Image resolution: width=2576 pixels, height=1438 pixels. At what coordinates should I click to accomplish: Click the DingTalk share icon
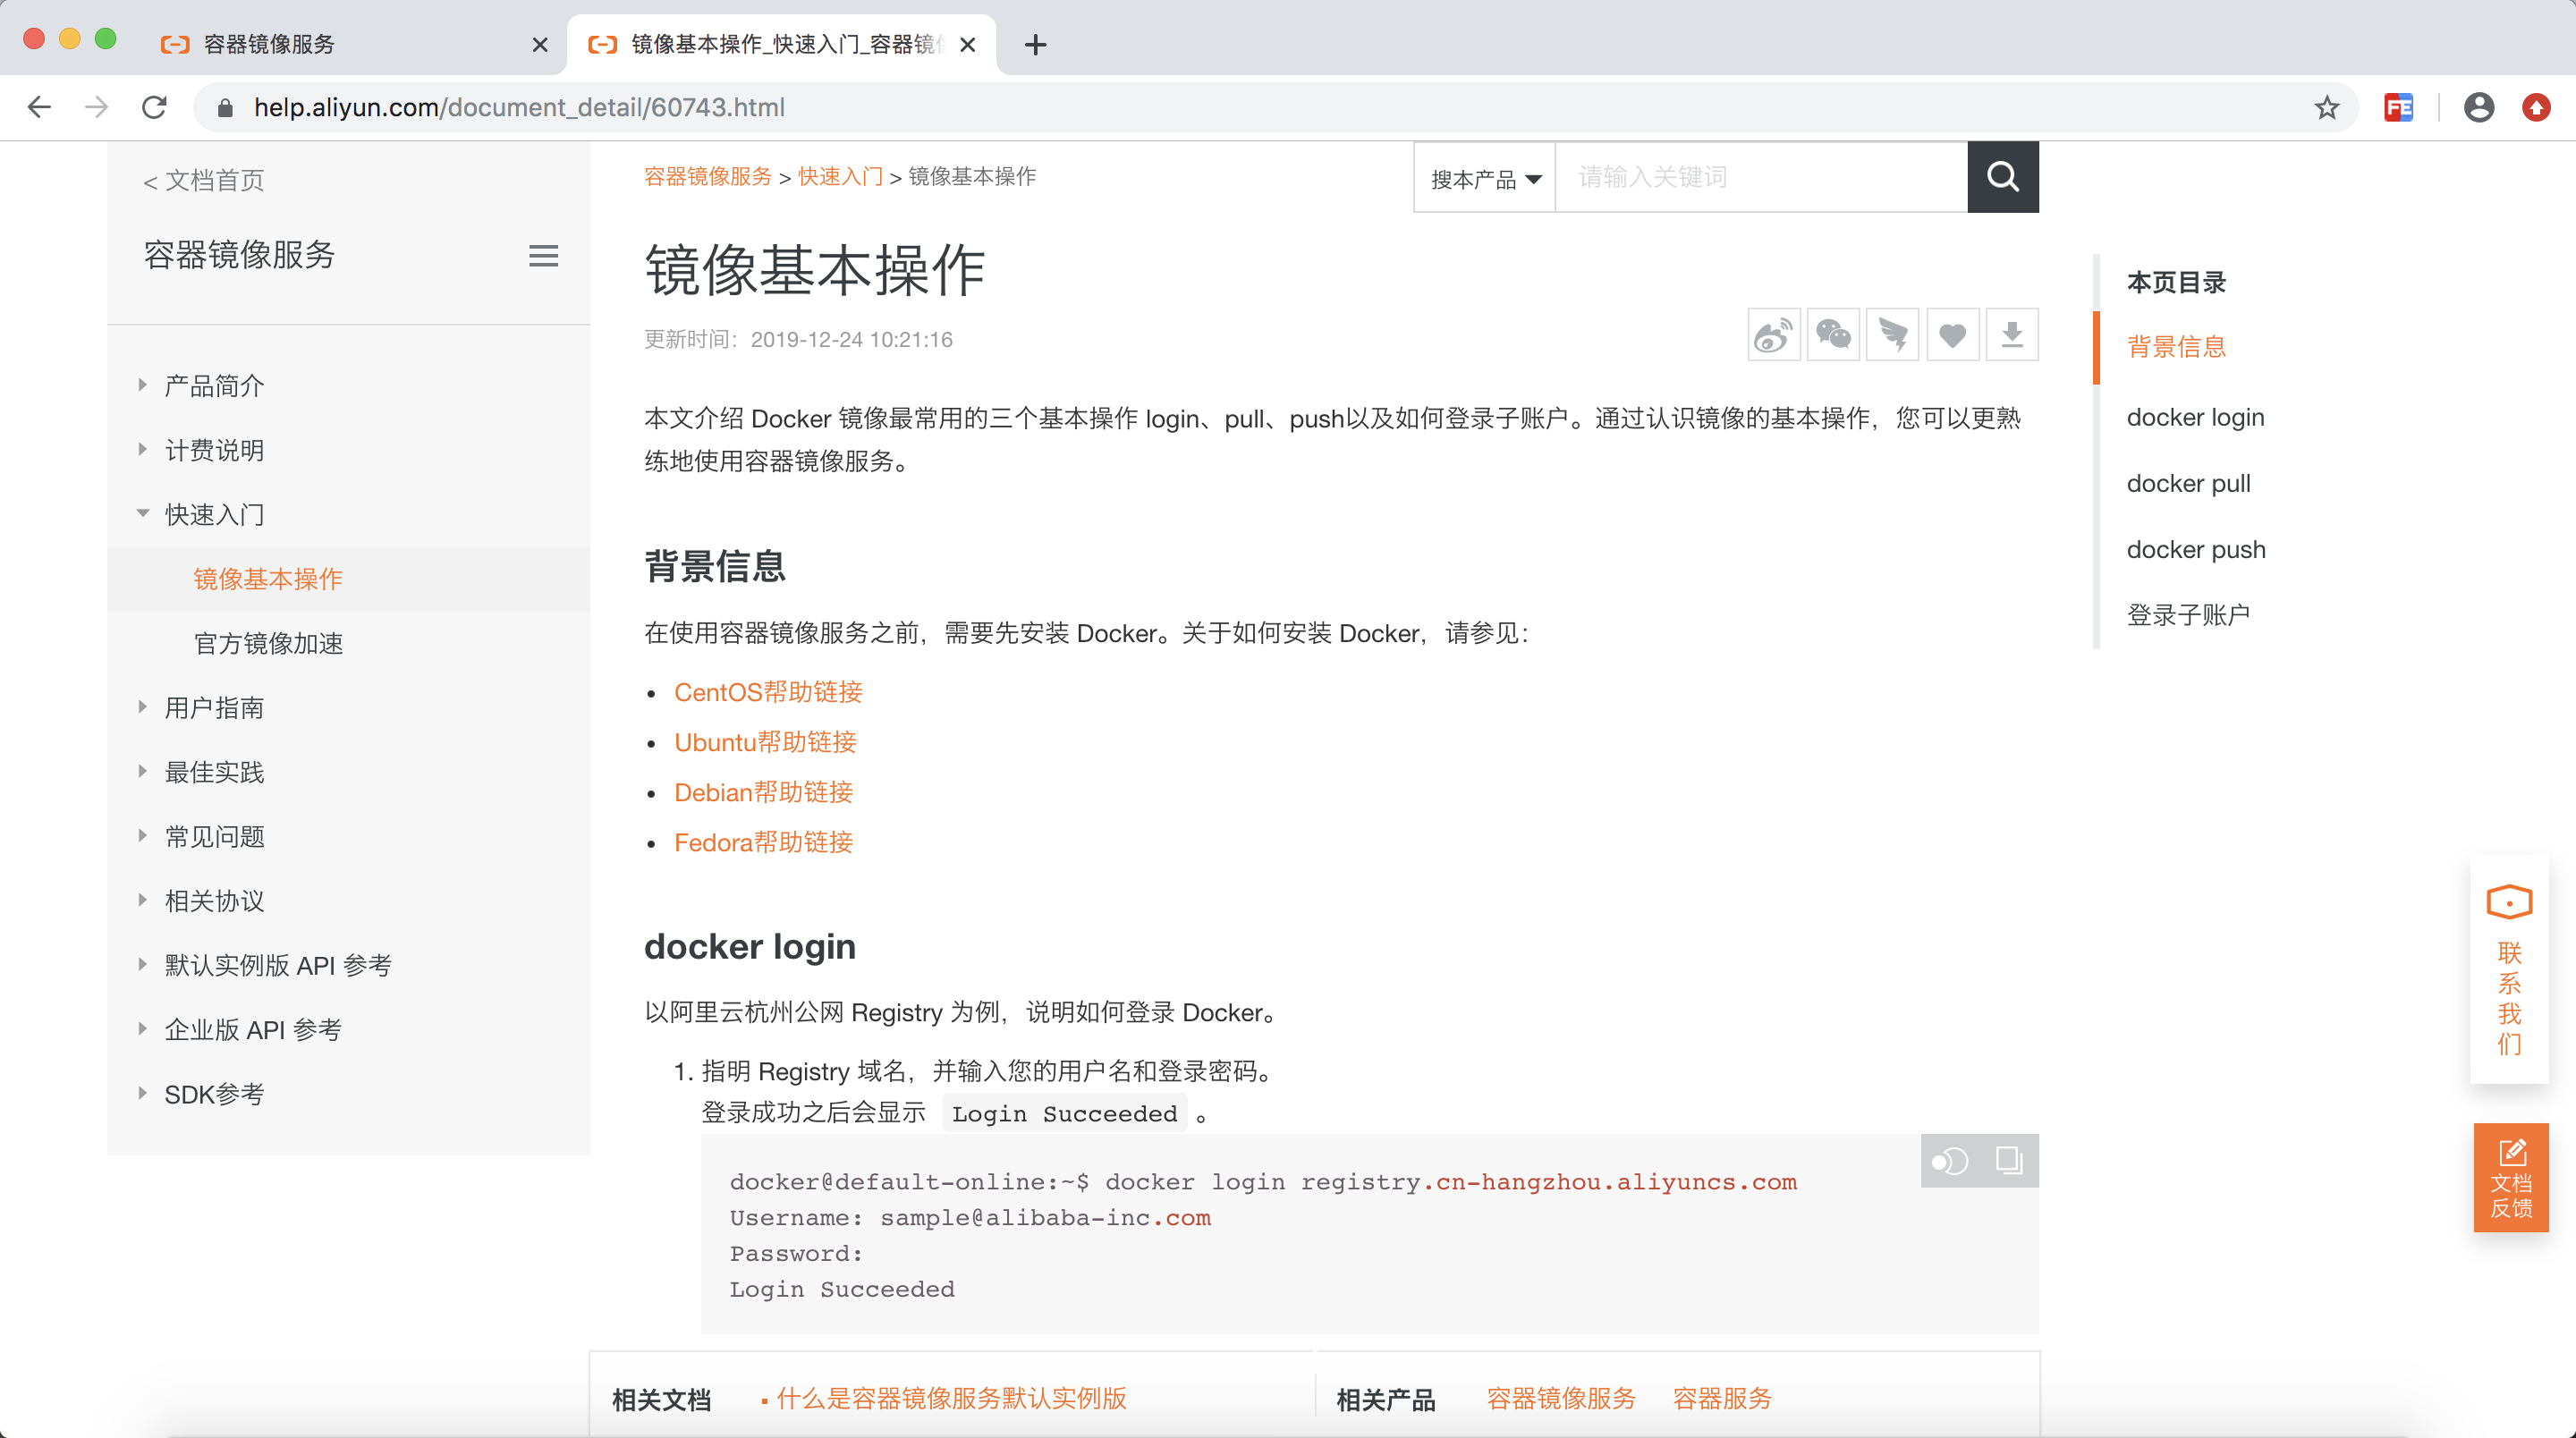(1892, 335)
